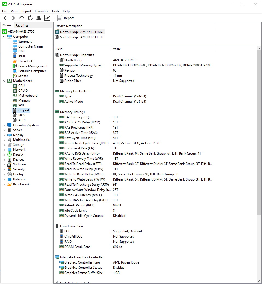Viewport: 262px width, 284px height.
Task: Click the Config gear icon
Action: click(x=10, y=174)
